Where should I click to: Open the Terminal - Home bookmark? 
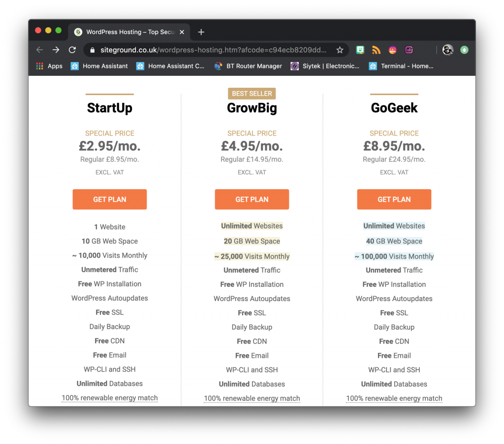click(401, 66)
